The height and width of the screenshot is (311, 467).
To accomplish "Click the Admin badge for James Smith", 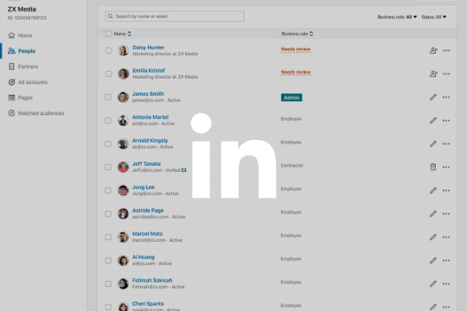I will click(291, 98).
